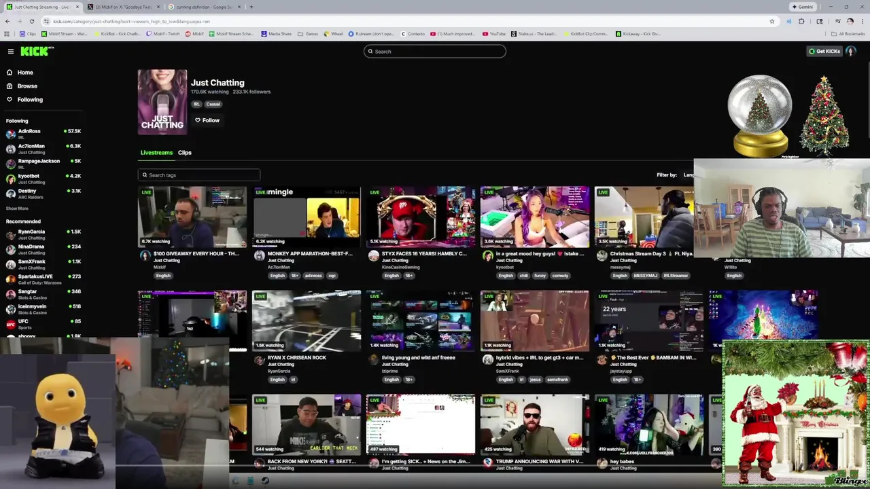Click Get KICKs button
The width and height of the screenshot is (870, 489).
click(x=824, y=51)
